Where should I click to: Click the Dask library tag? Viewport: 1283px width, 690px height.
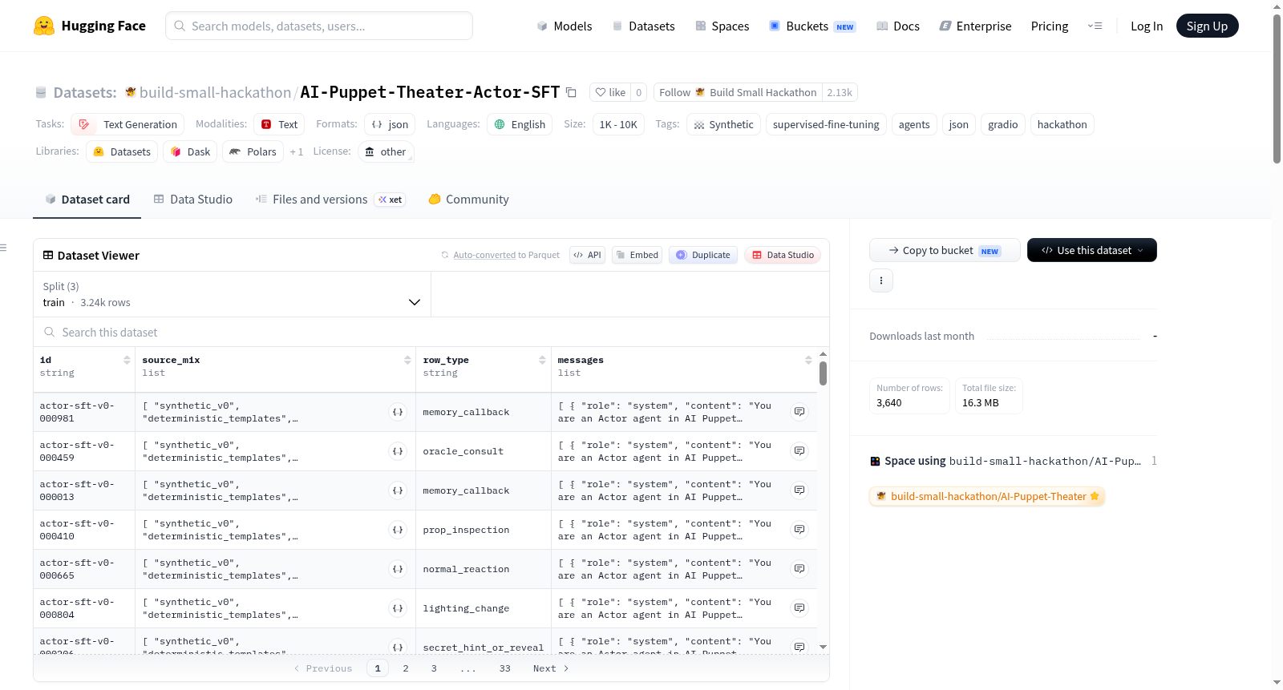[x=190, y=151]
